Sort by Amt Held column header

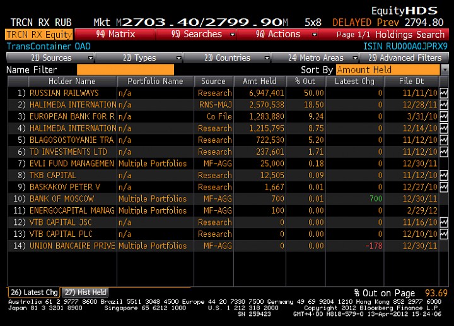tap(259, 81)
